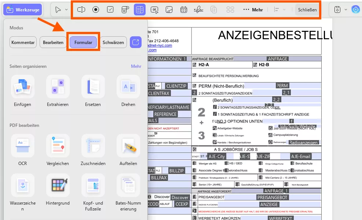Select the PERM (Nicht-Beruflich) radio field
The height and width of the screenshot is (220, 362).
point(194,86)
